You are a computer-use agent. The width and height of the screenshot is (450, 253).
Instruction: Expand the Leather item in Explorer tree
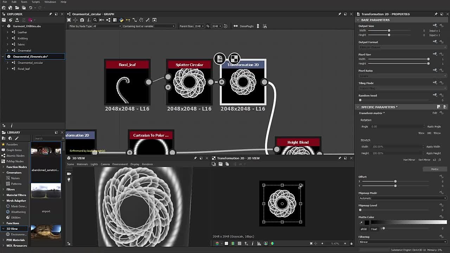pyautogui.click(x=7, y=32)
